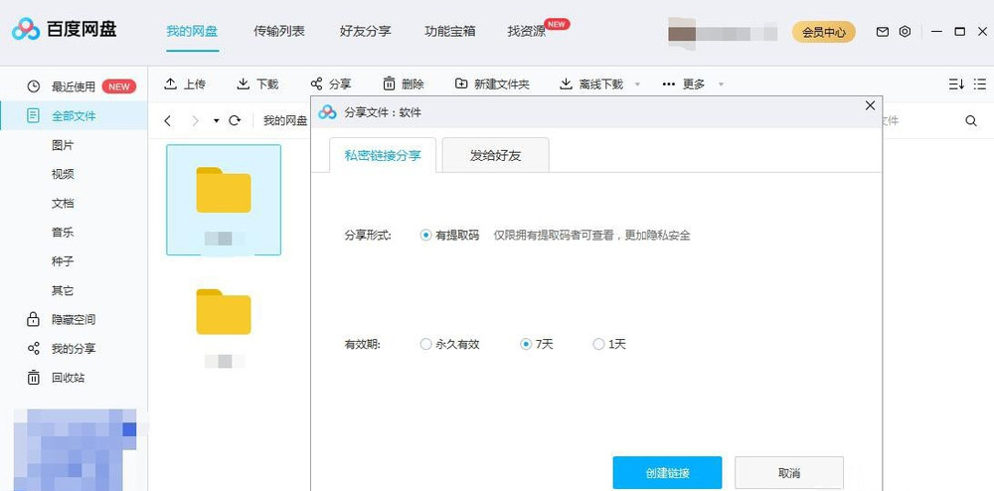This screenshot has height=491, width=994.
Task: Select the 有提取码 share form option
Action: pyautogui.click(x=449, y=235)
